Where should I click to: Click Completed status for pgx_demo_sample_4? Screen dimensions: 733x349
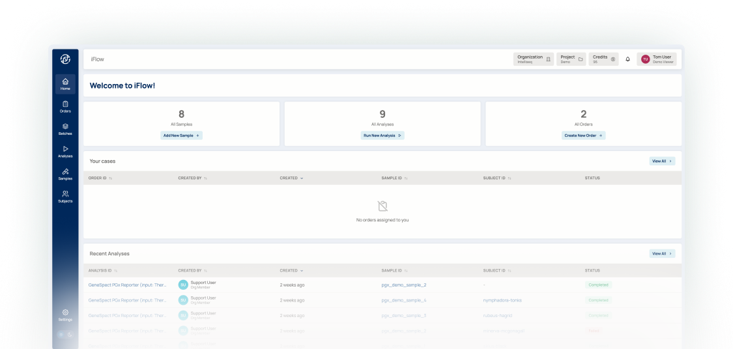click(x=598, y=300)
